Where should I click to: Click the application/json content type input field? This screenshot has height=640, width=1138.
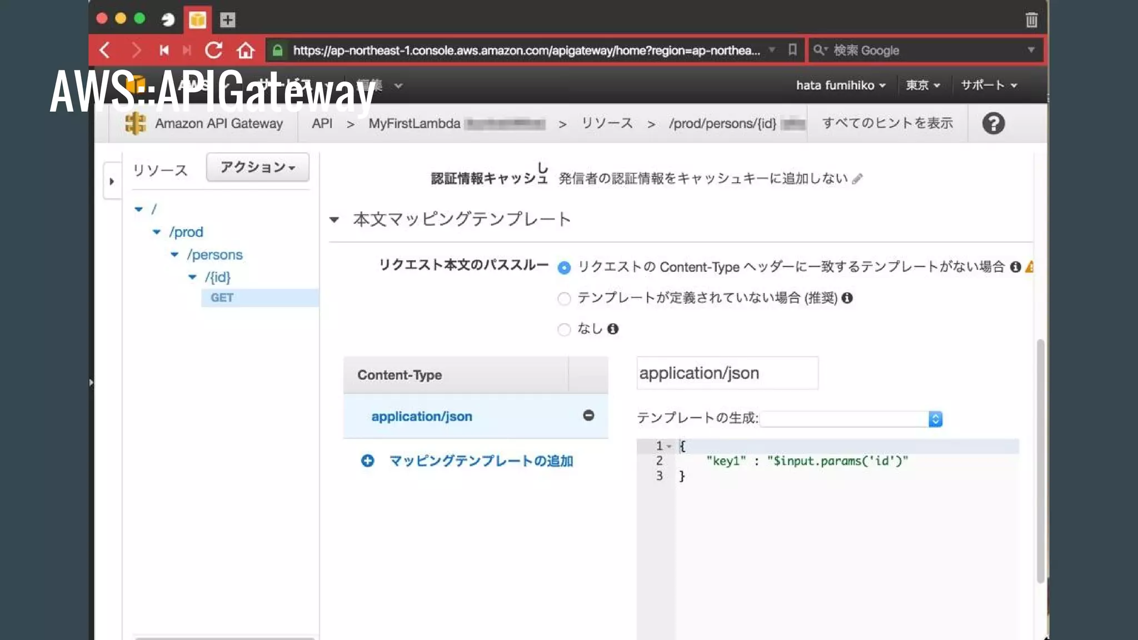[x=727, y=373]
